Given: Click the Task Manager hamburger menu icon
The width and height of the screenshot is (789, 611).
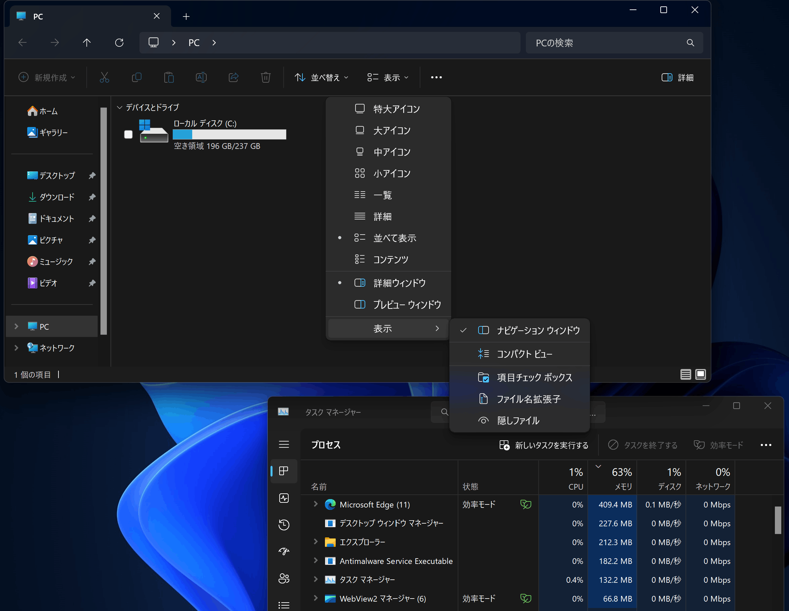Looking at the screenshot, I should click(284, 444).
